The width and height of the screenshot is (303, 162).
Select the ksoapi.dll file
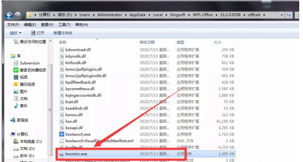click(74, 128)
